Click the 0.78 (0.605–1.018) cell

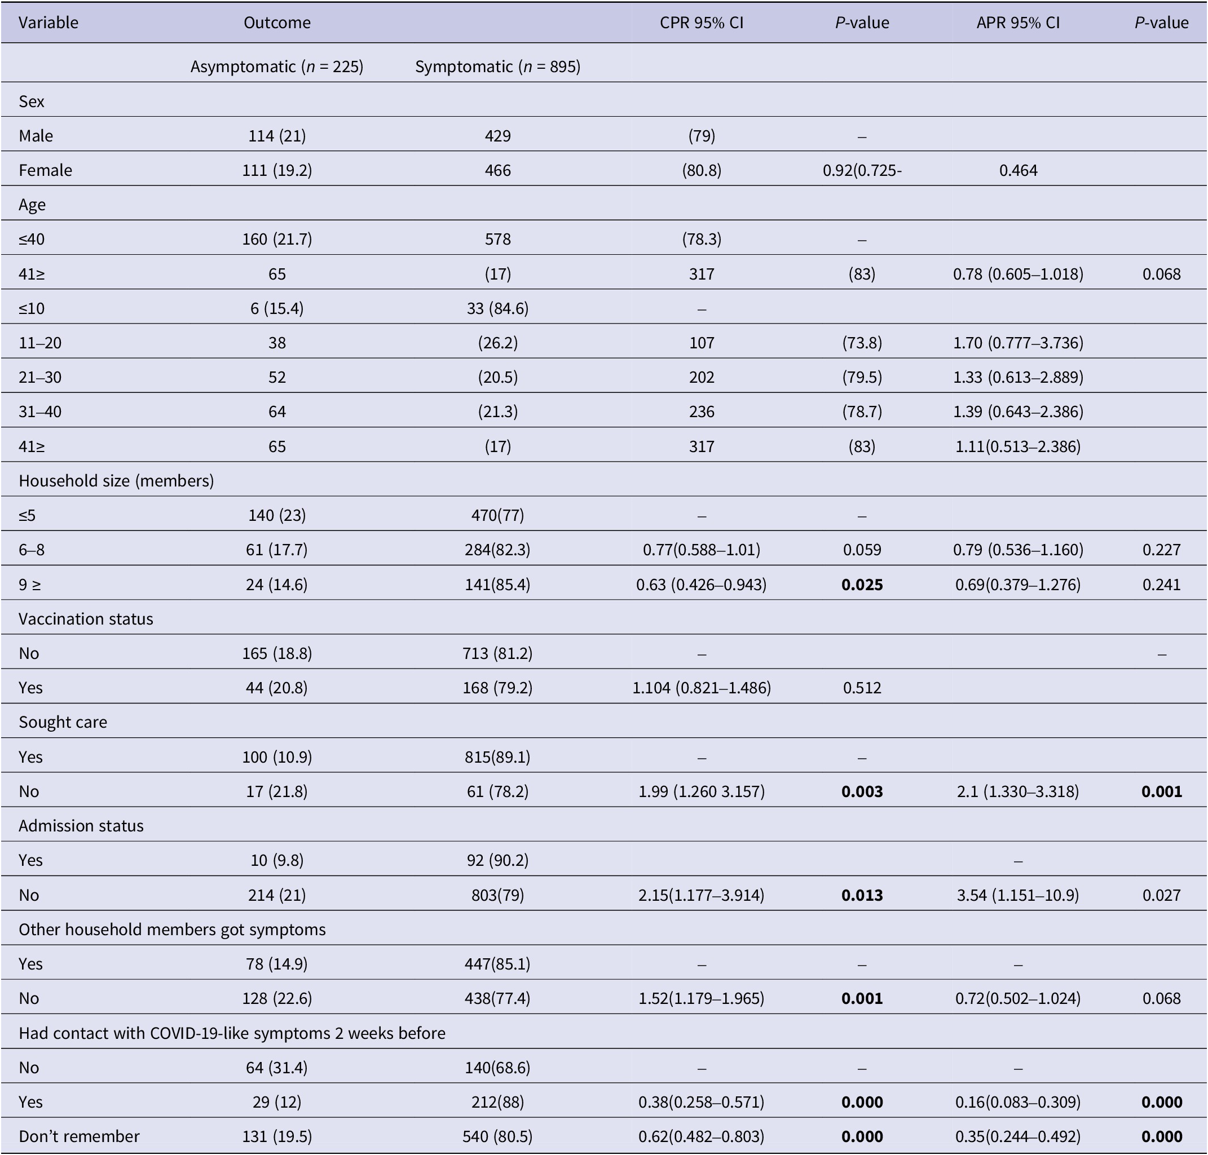(x=1019, y=274)
